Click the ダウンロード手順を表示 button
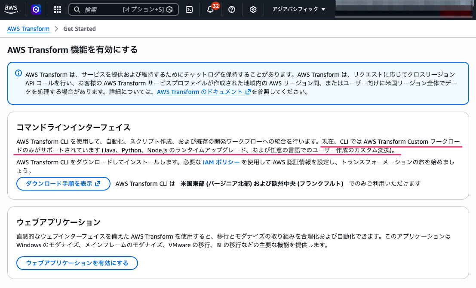Screen dimensions: 476x288 click(x=63, y=183)
